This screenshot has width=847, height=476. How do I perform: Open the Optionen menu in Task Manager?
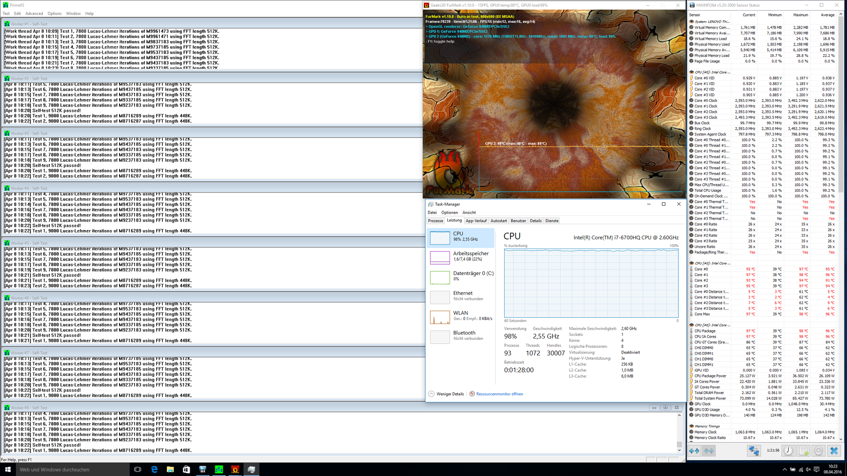(x=450, y=212)
